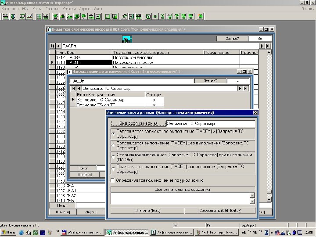The height and width of the screenshot is (237, 316).
Task: Tick 'Определяется как значение по умолчанию' checkbox
Action: pos(113,180)
